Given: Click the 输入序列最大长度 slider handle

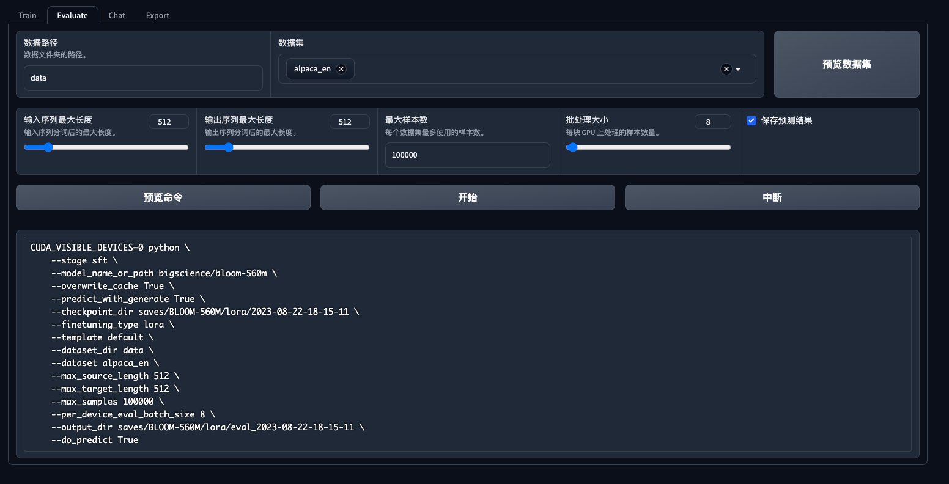Looking at the screenshot, I should tap(48, 147).
